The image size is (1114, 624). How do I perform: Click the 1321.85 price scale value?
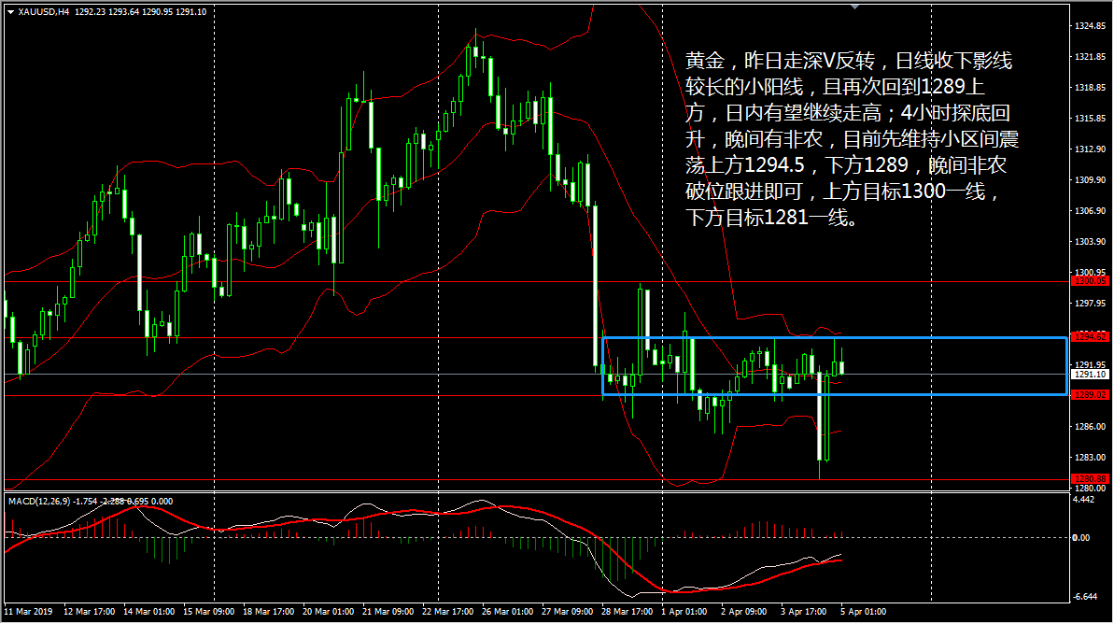pyautogui.click(x=1091, y=57)
